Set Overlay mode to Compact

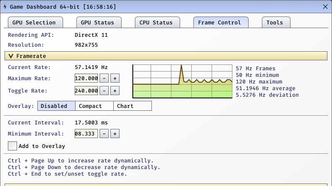pyautogui.click(x=94, y=106)
